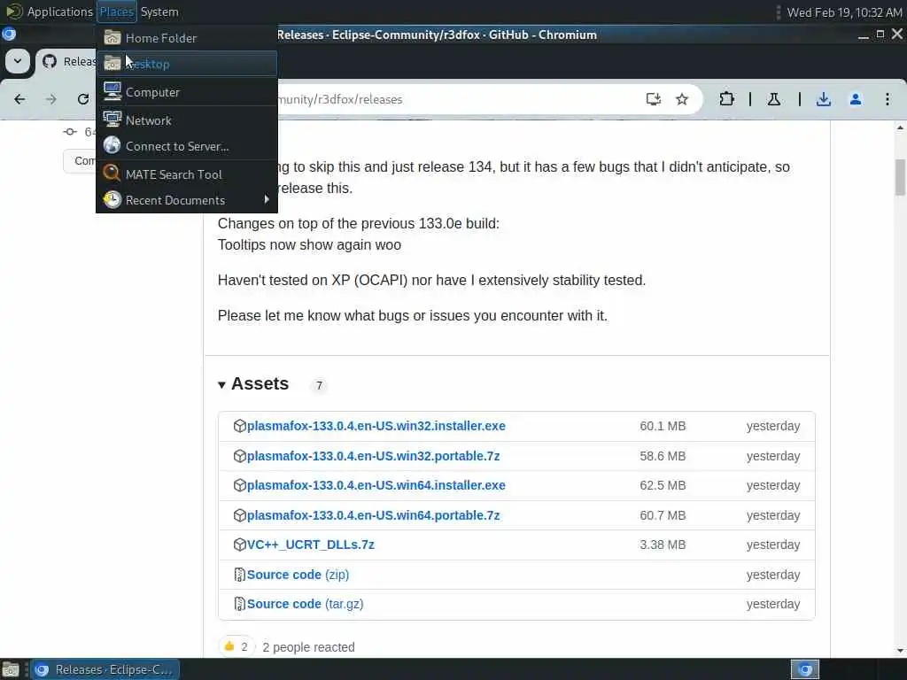Click the Places menu in top panel

116,12
